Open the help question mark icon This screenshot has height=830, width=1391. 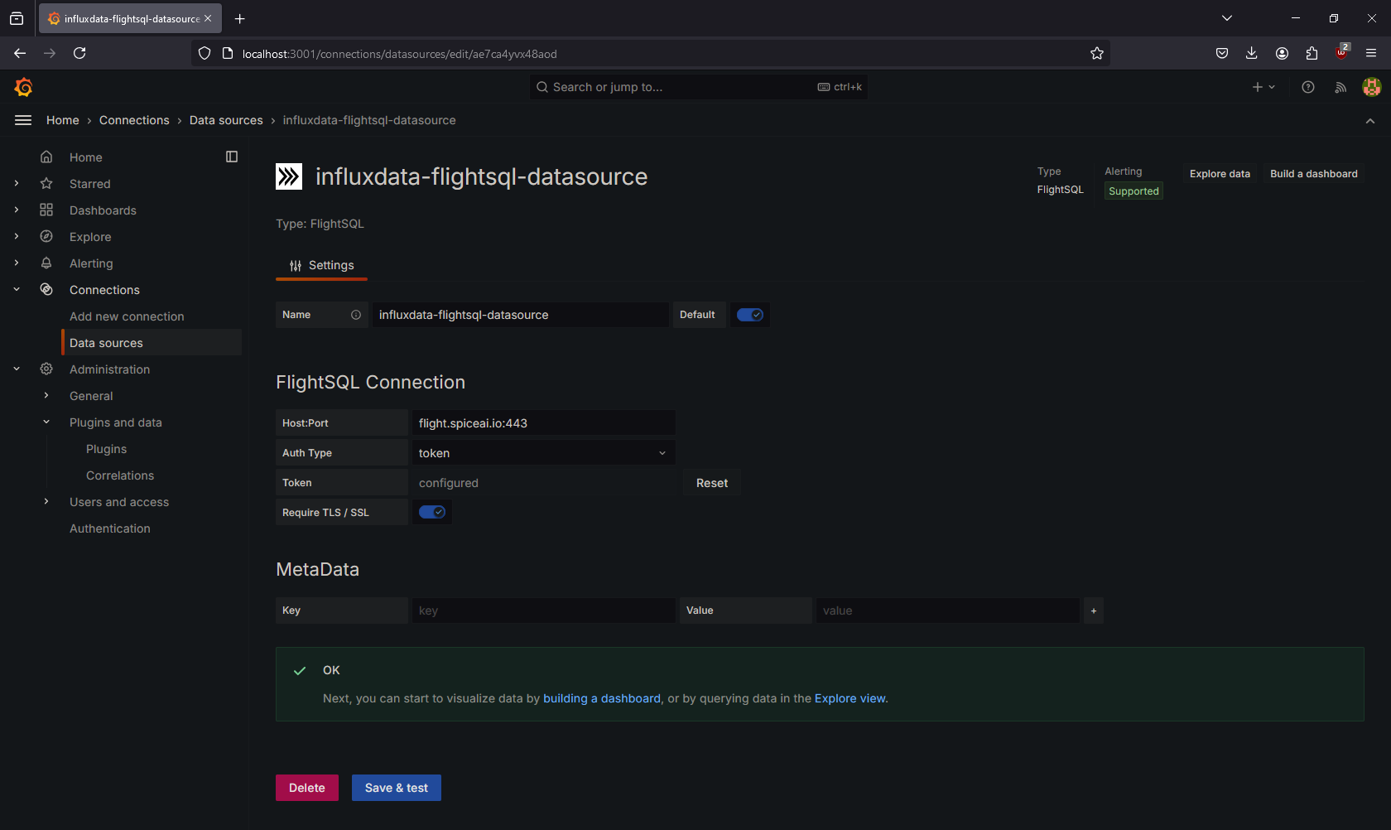1308,87
